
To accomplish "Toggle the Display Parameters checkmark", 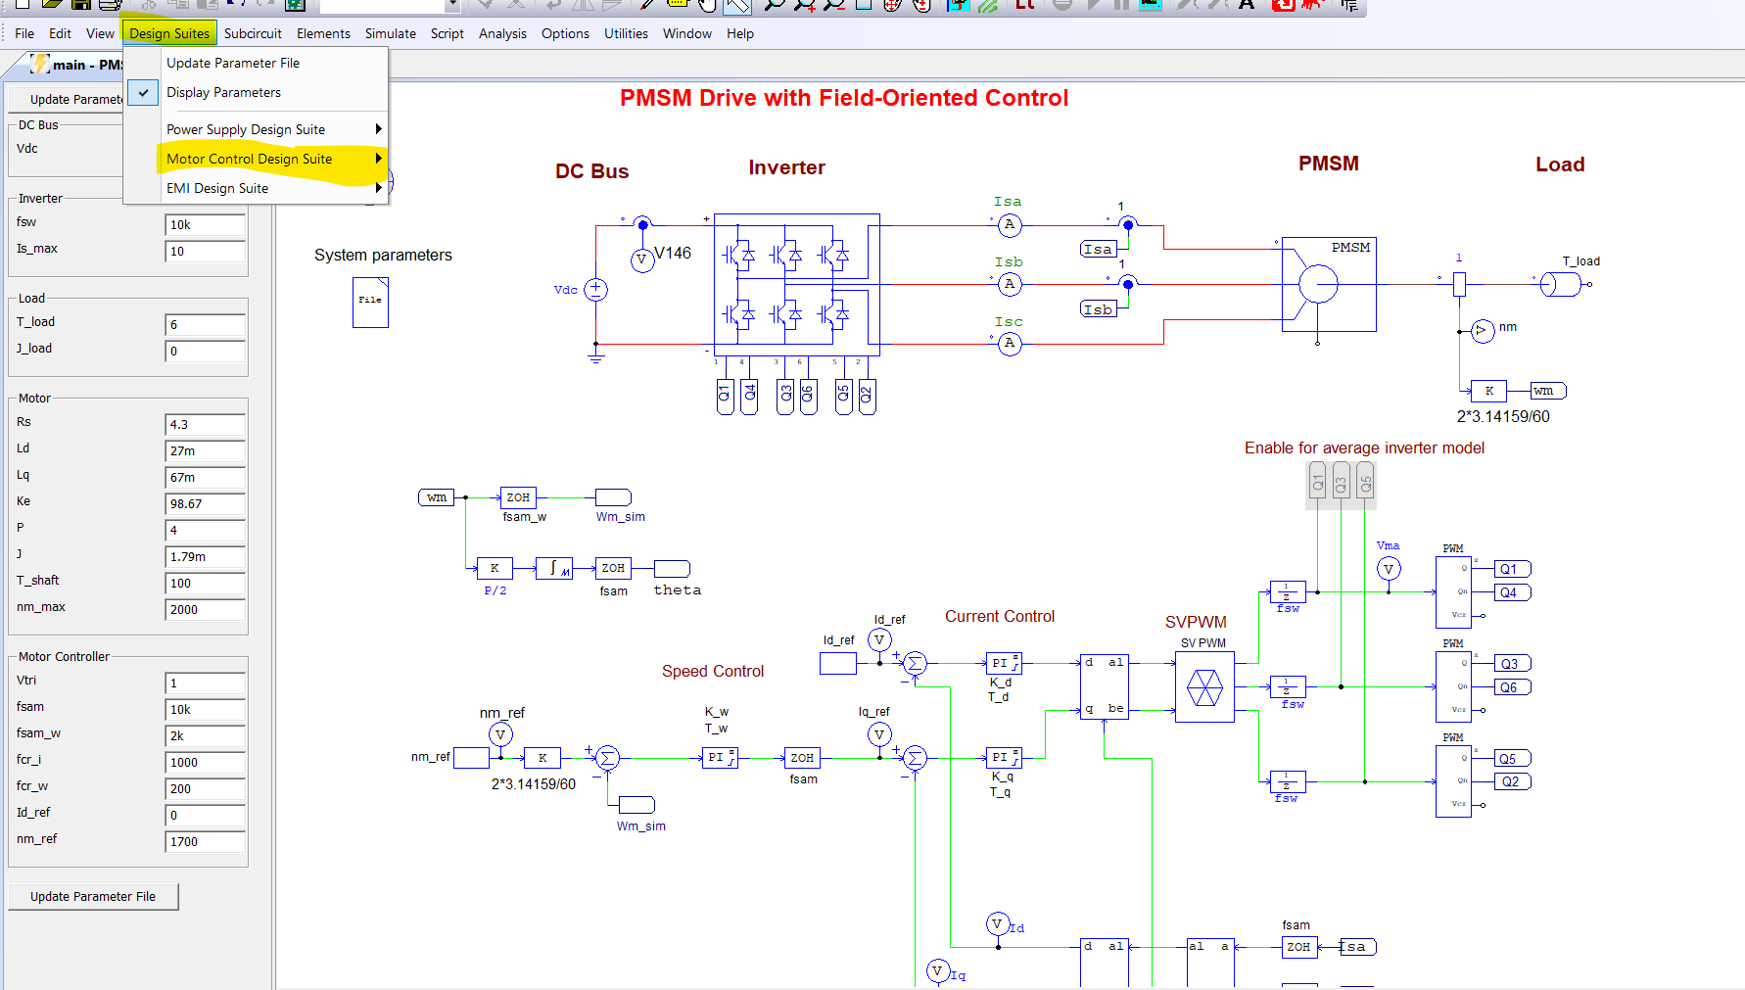I will tap(144, 92).
